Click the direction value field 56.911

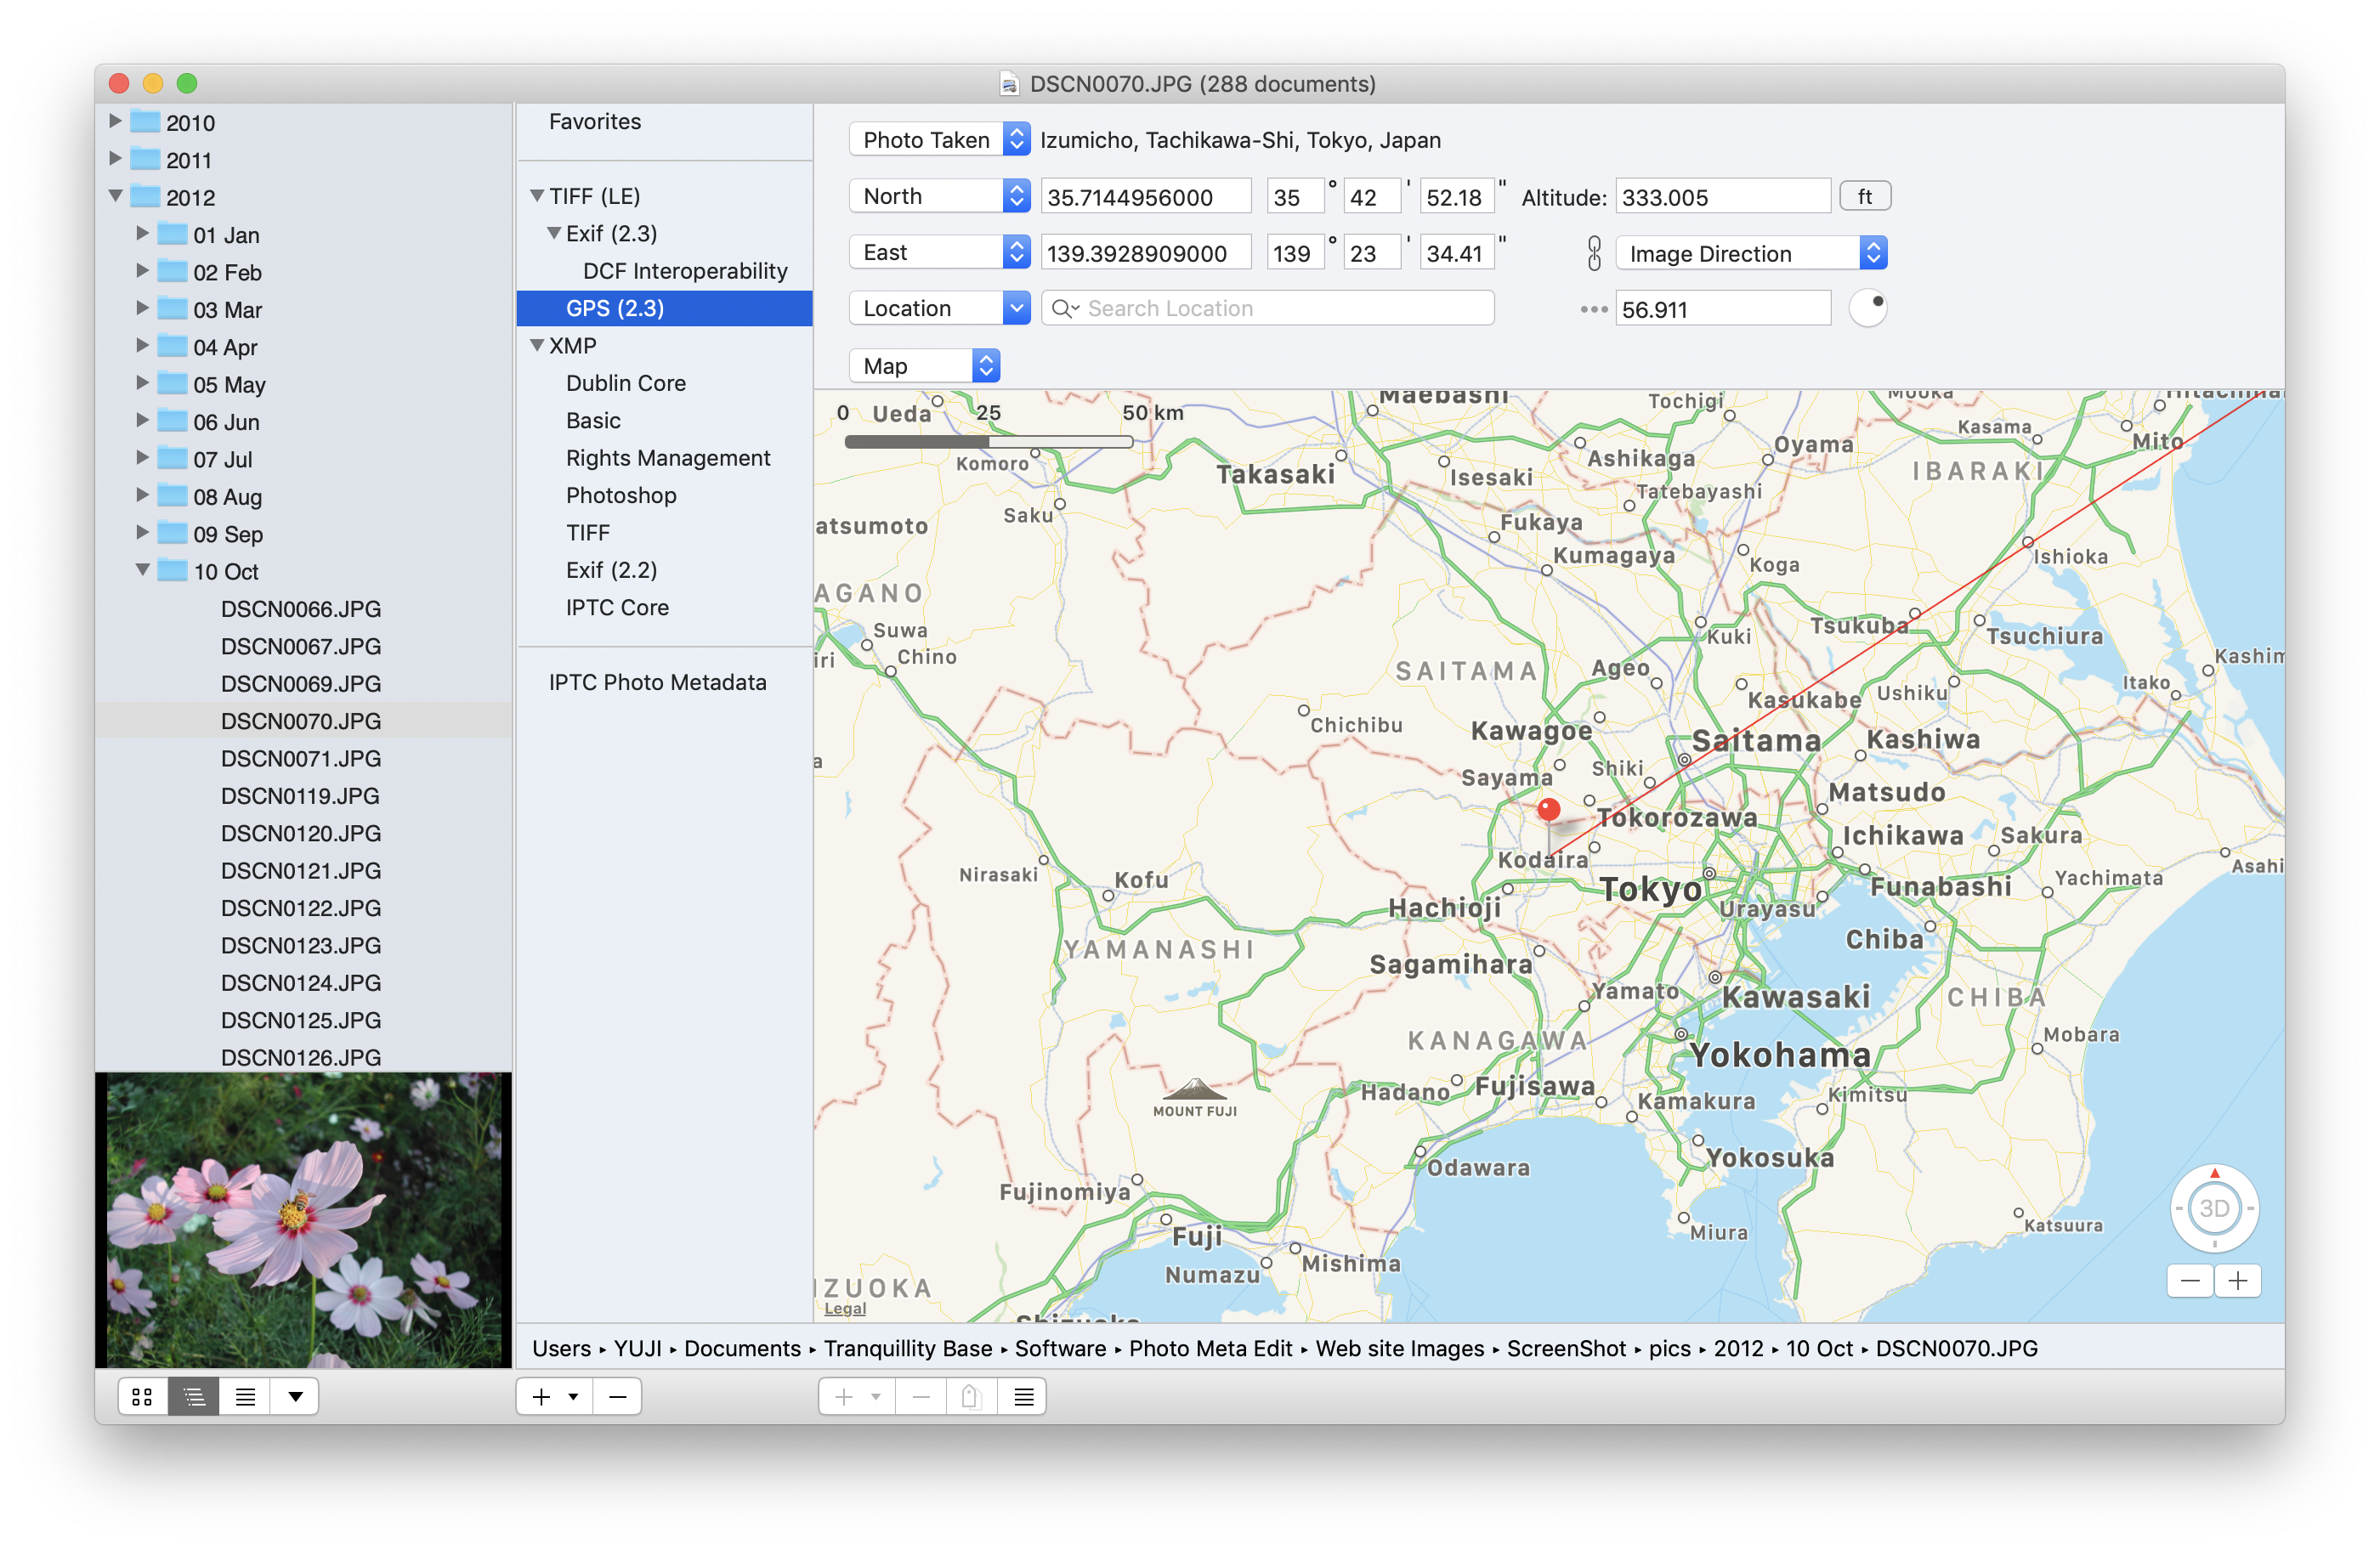click(1723, 309)
